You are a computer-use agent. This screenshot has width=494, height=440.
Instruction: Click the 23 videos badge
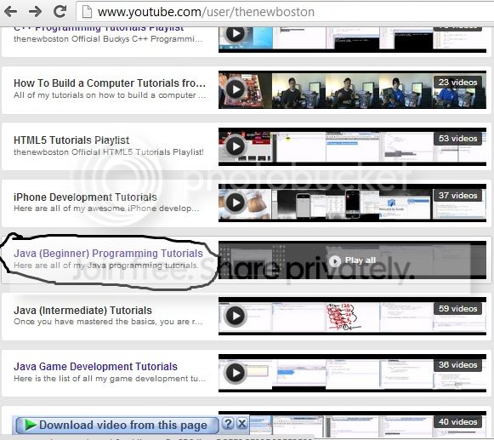[457, 83]
